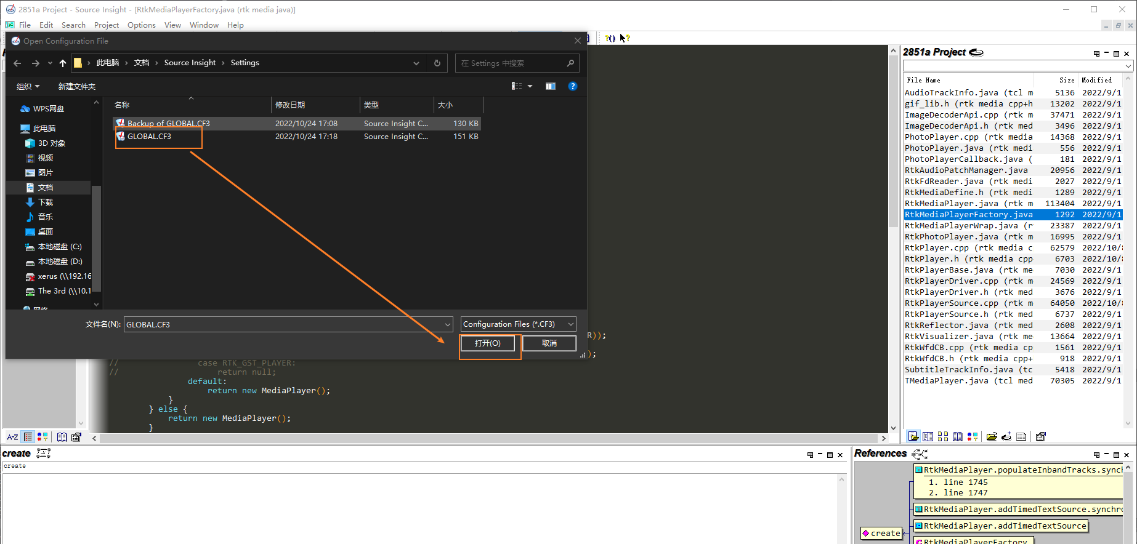
Task: Open the 组织 organize dropdown
Action: [28, 87]
